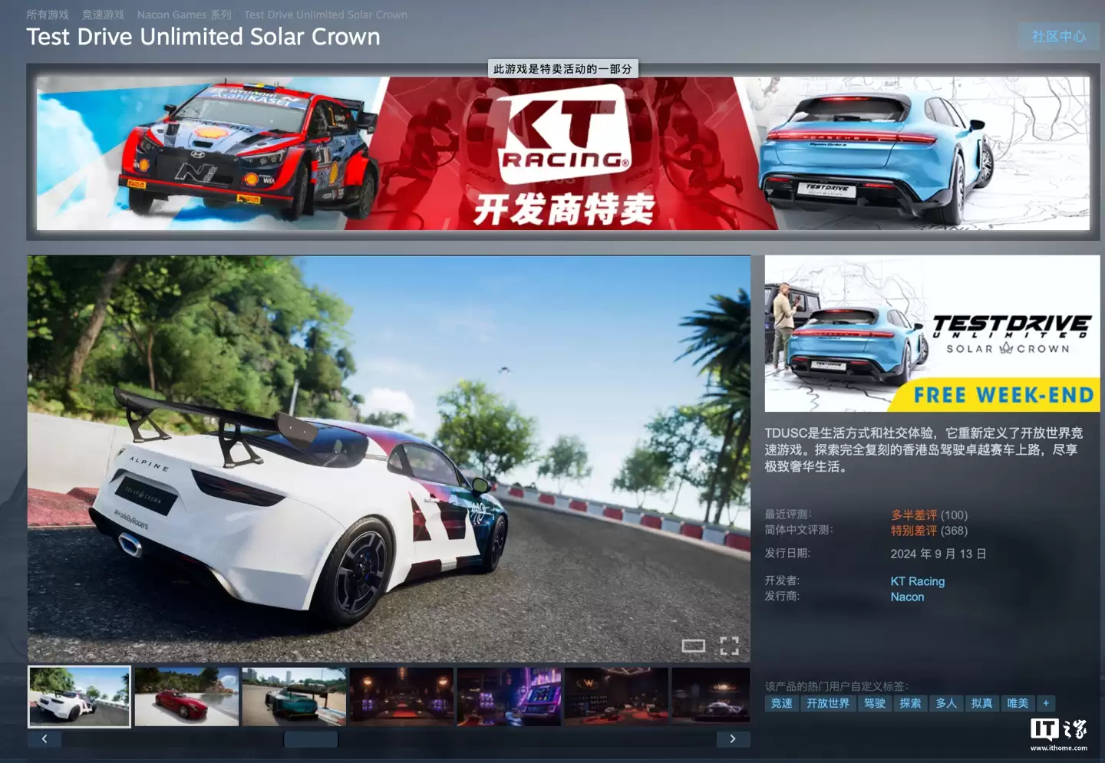1105x763 pixels.
Task: Select the 竞速 tag
Action: click(781, 703)
